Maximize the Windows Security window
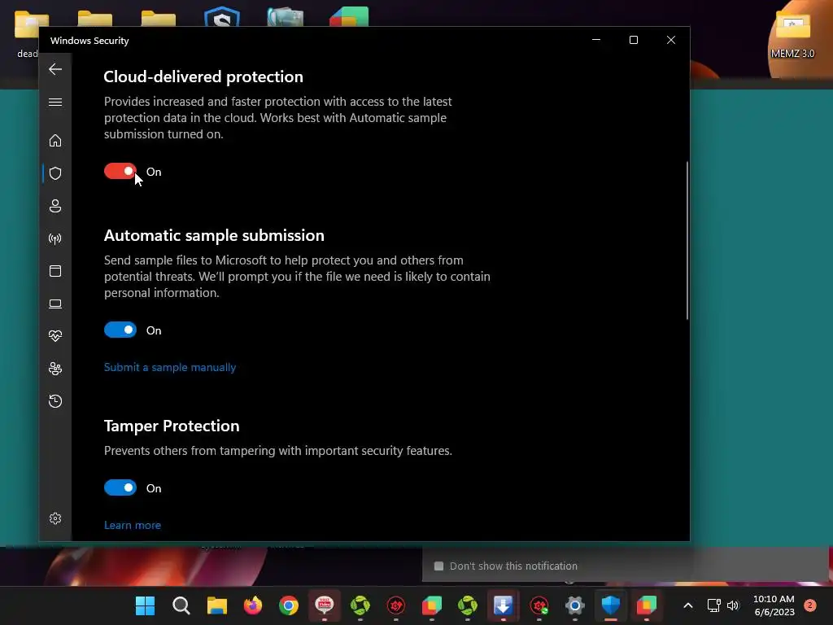 tap(633, 40)
